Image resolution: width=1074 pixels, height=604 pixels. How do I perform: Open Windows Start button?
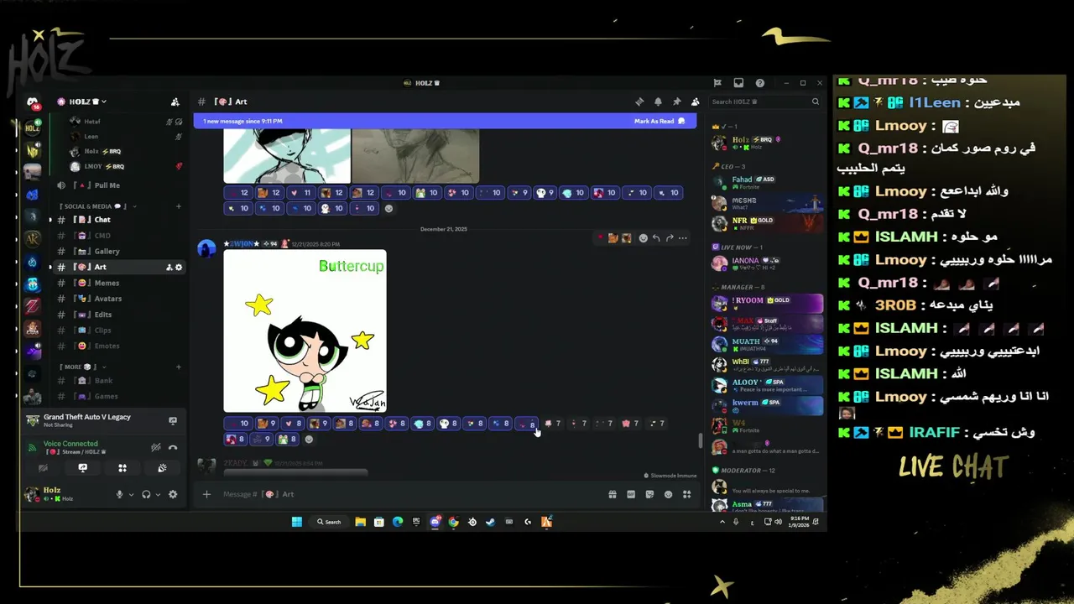296,522
